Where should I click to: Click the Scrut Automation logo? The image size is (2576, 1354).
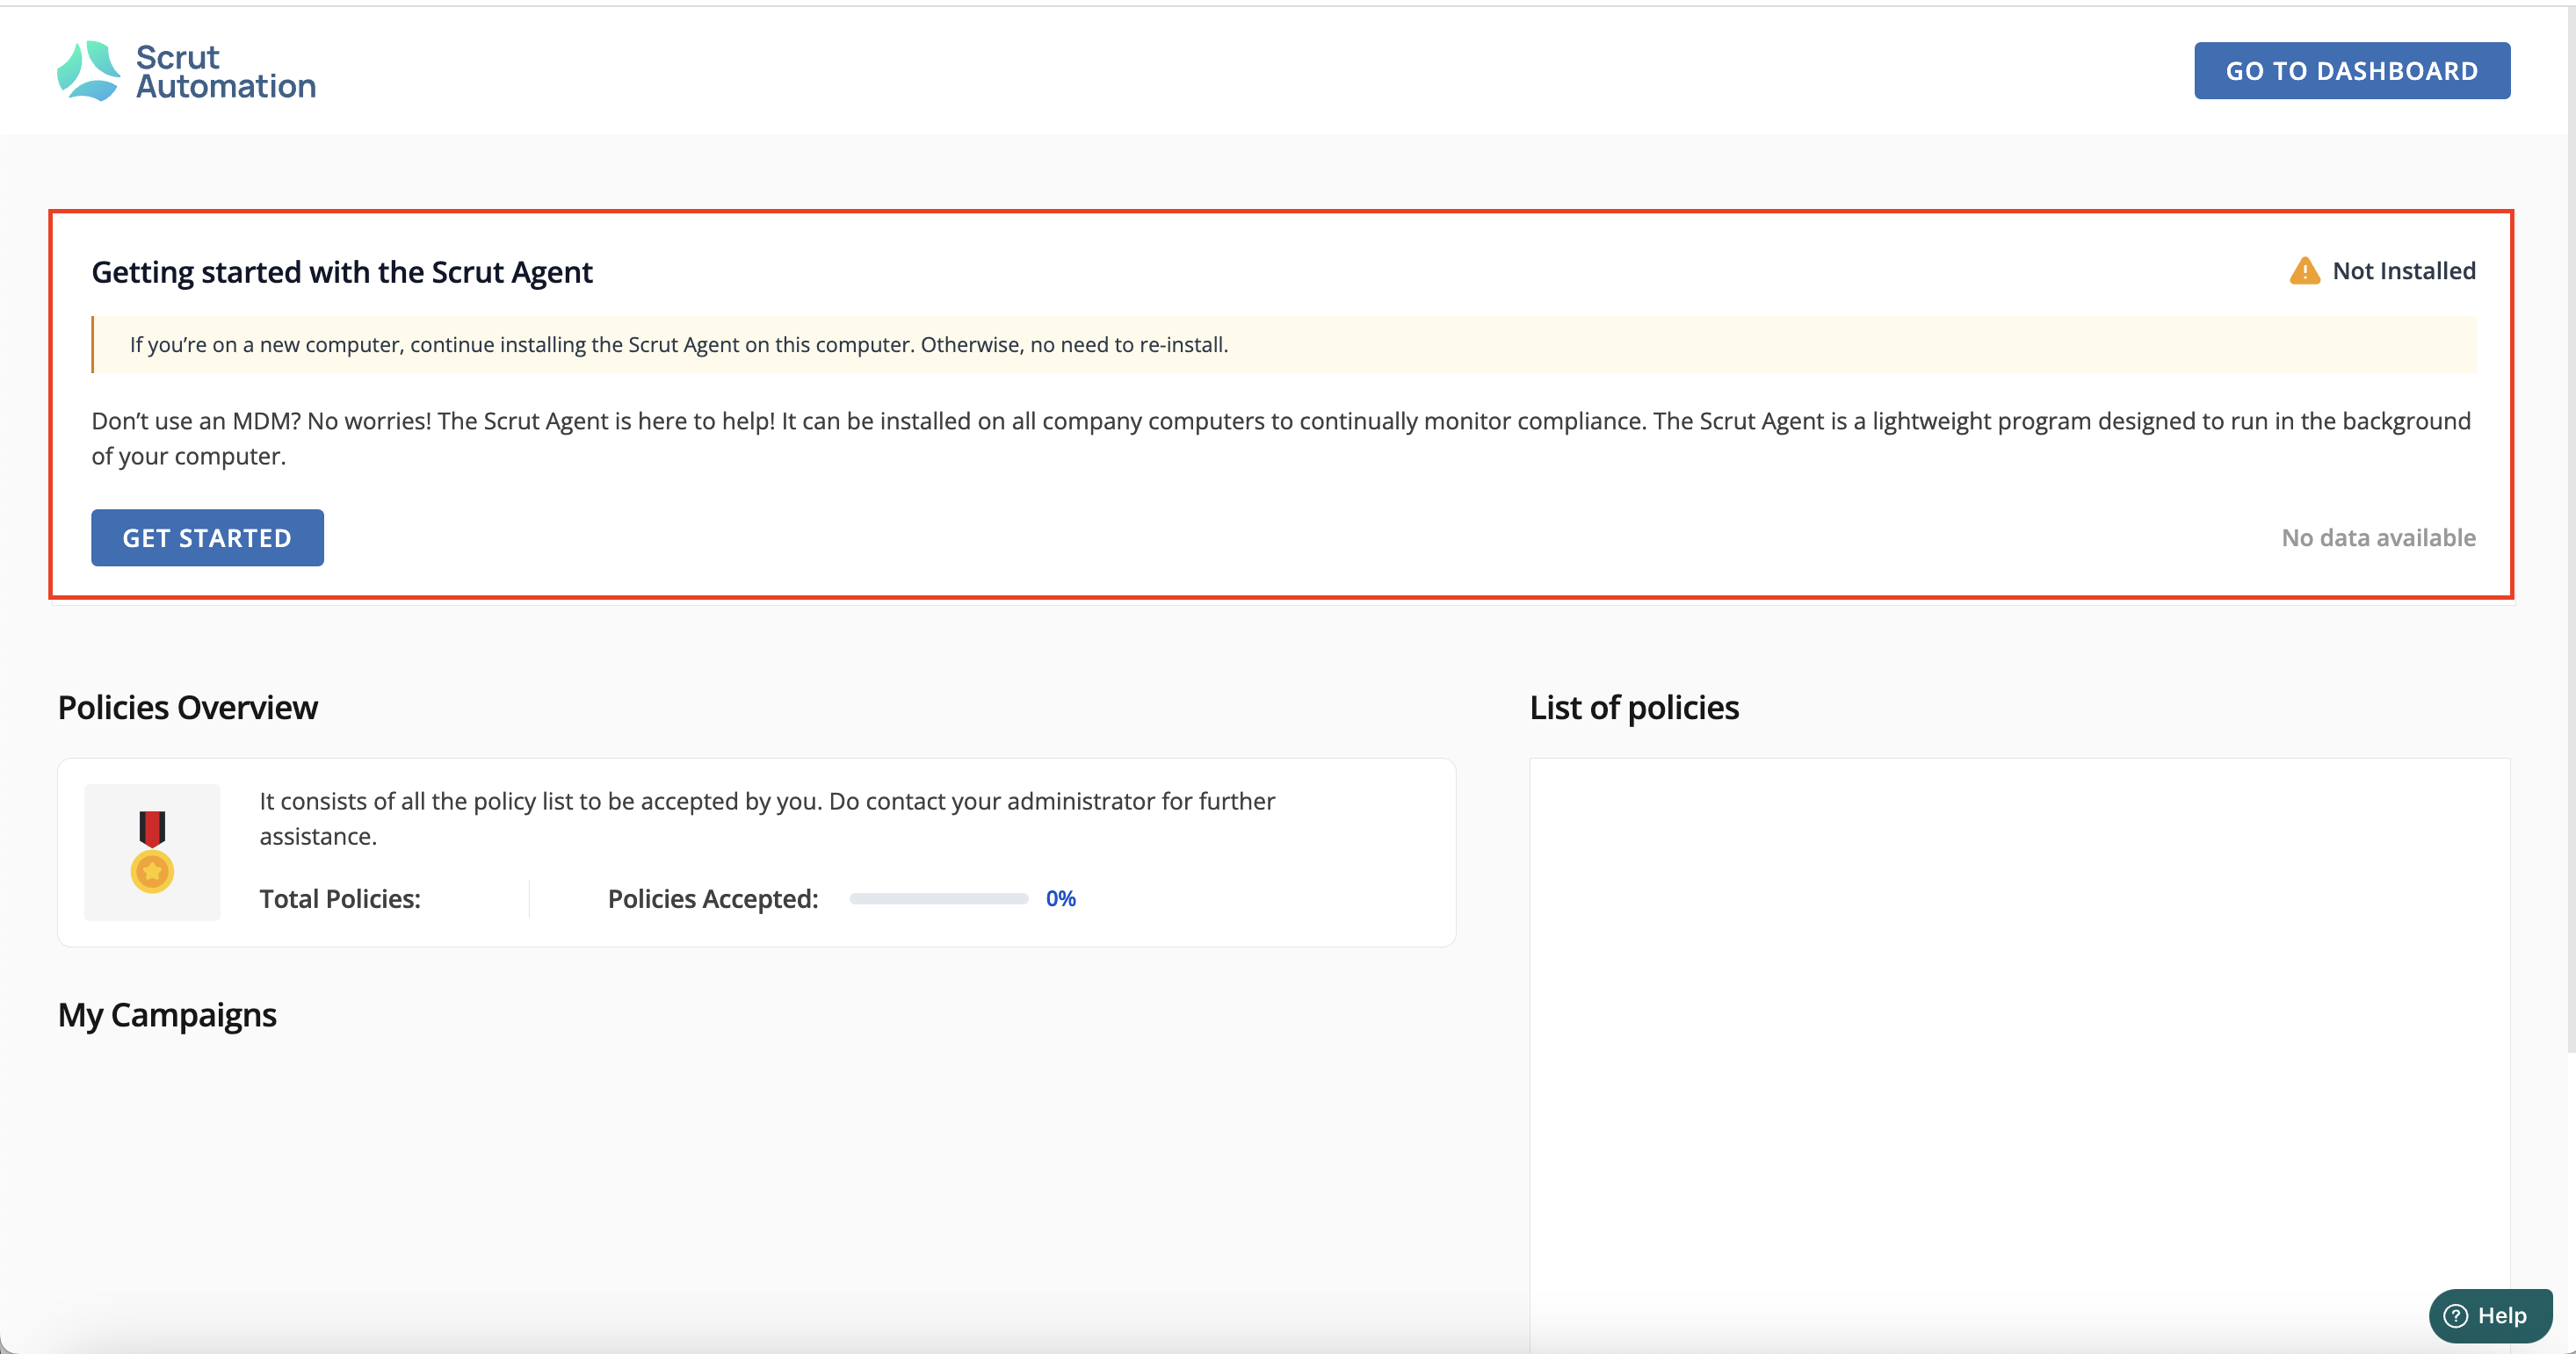coord(187,71)
